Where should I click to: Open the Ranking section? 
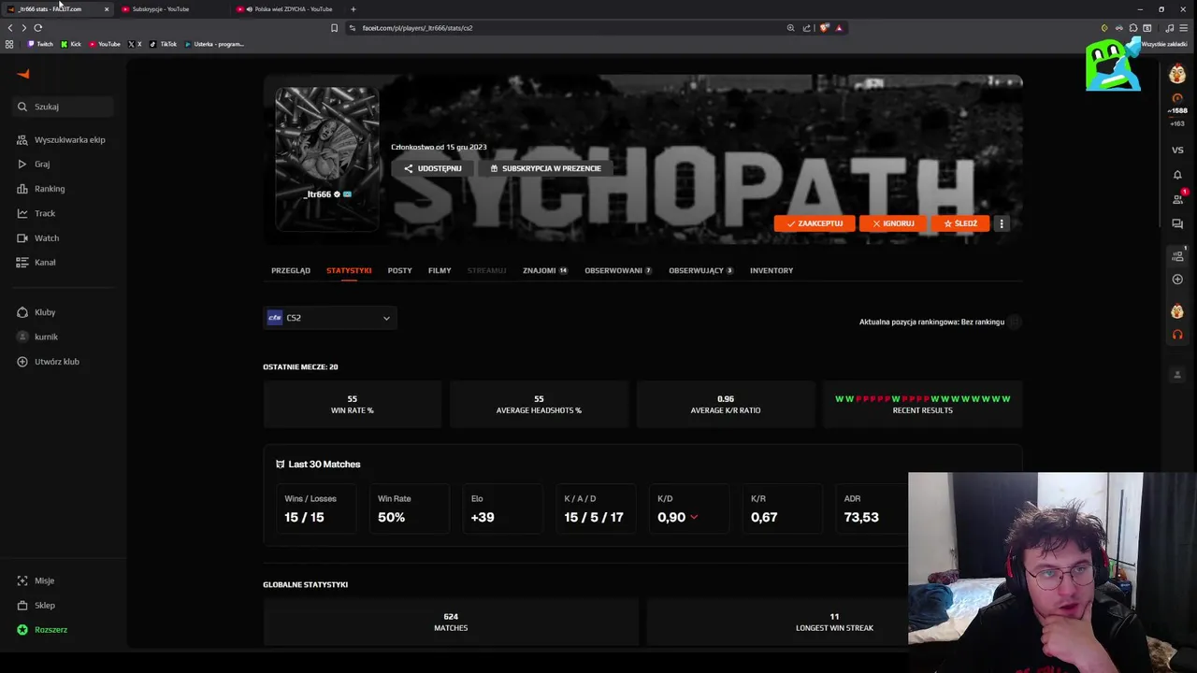[41, 189]
